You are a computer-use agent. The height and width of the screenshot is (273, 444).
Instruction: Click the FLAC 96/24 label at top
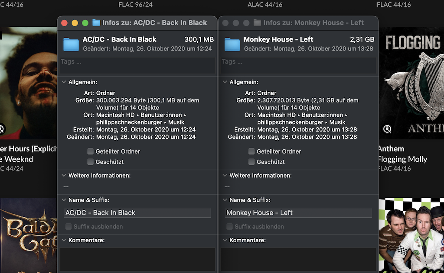coord(135,4)
